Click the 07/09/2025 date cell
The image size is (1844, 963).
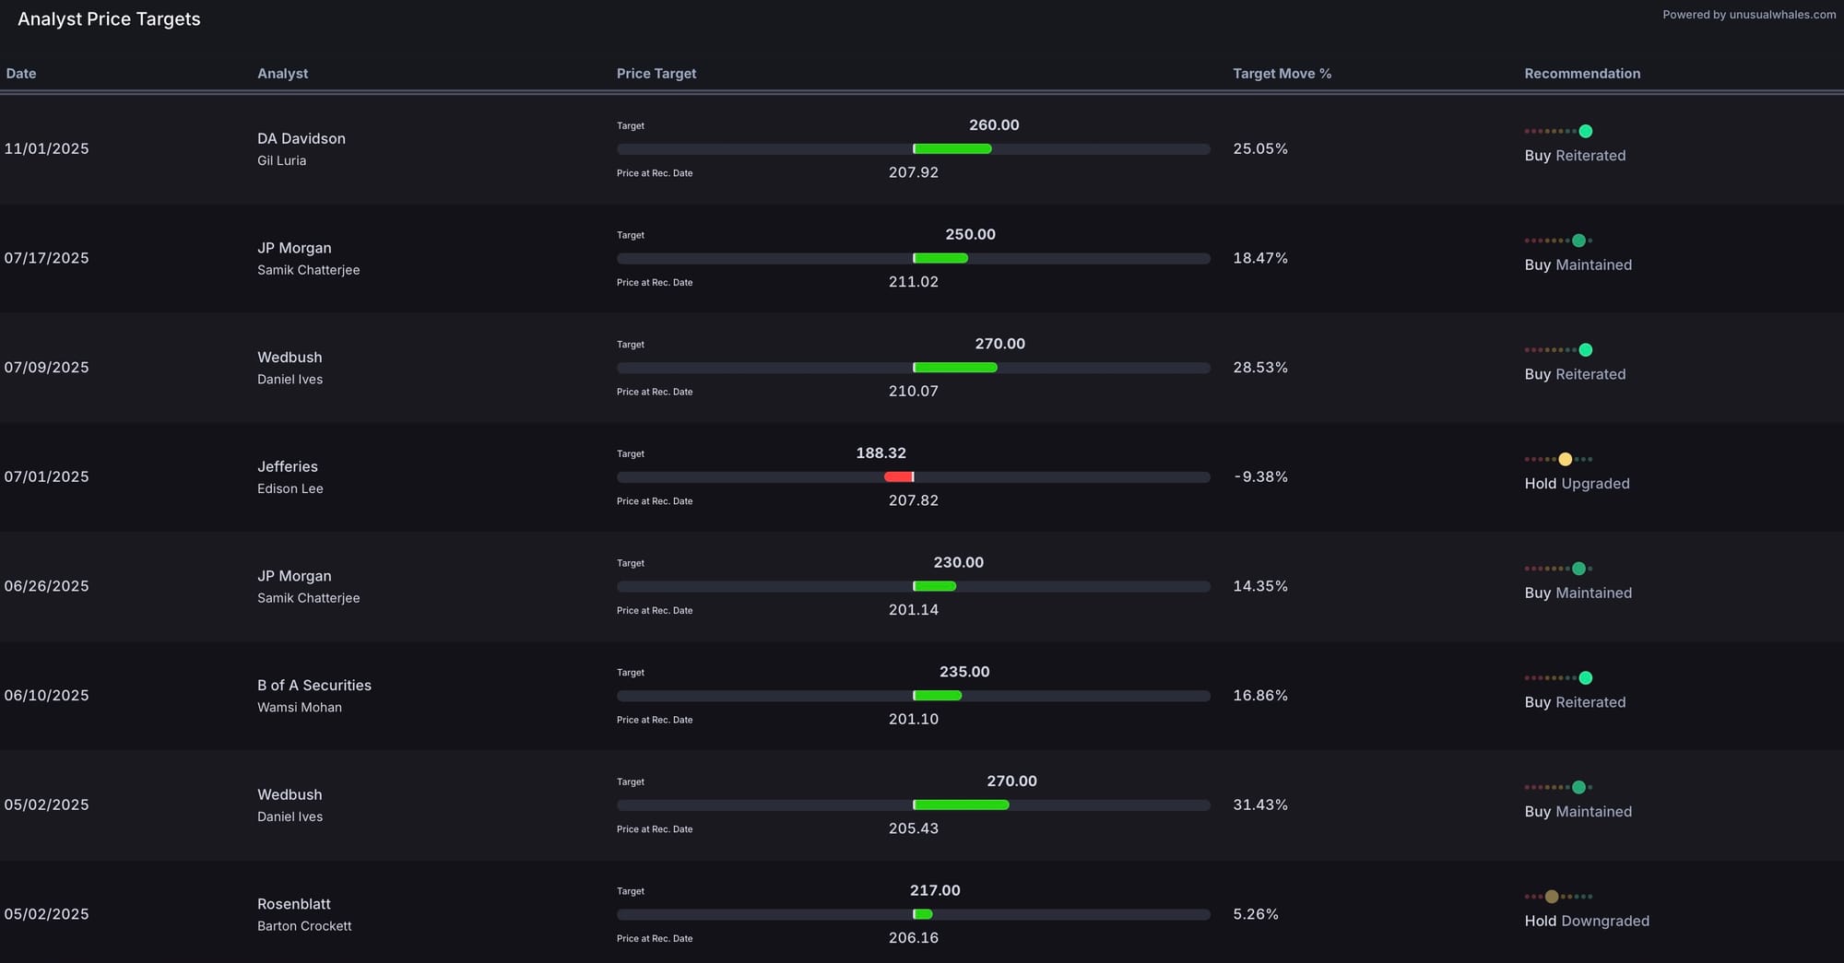coord(47,368)
